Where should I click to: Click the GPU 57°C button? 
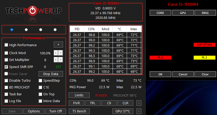123,111
